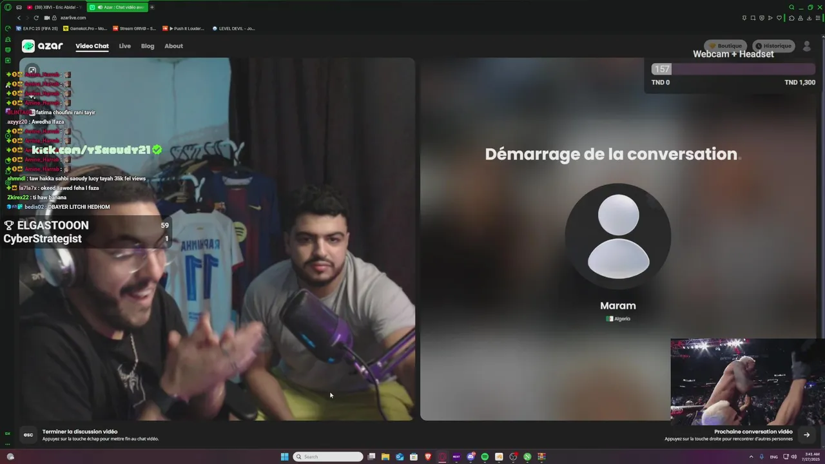Click the esc key button to end chat
825x464 pixels.
pos(28,434)
